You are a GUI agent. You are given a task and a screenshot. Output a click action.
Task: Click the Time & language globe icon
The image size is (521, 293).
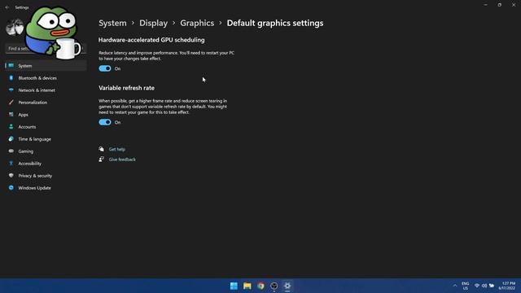[x=11, y=139]
